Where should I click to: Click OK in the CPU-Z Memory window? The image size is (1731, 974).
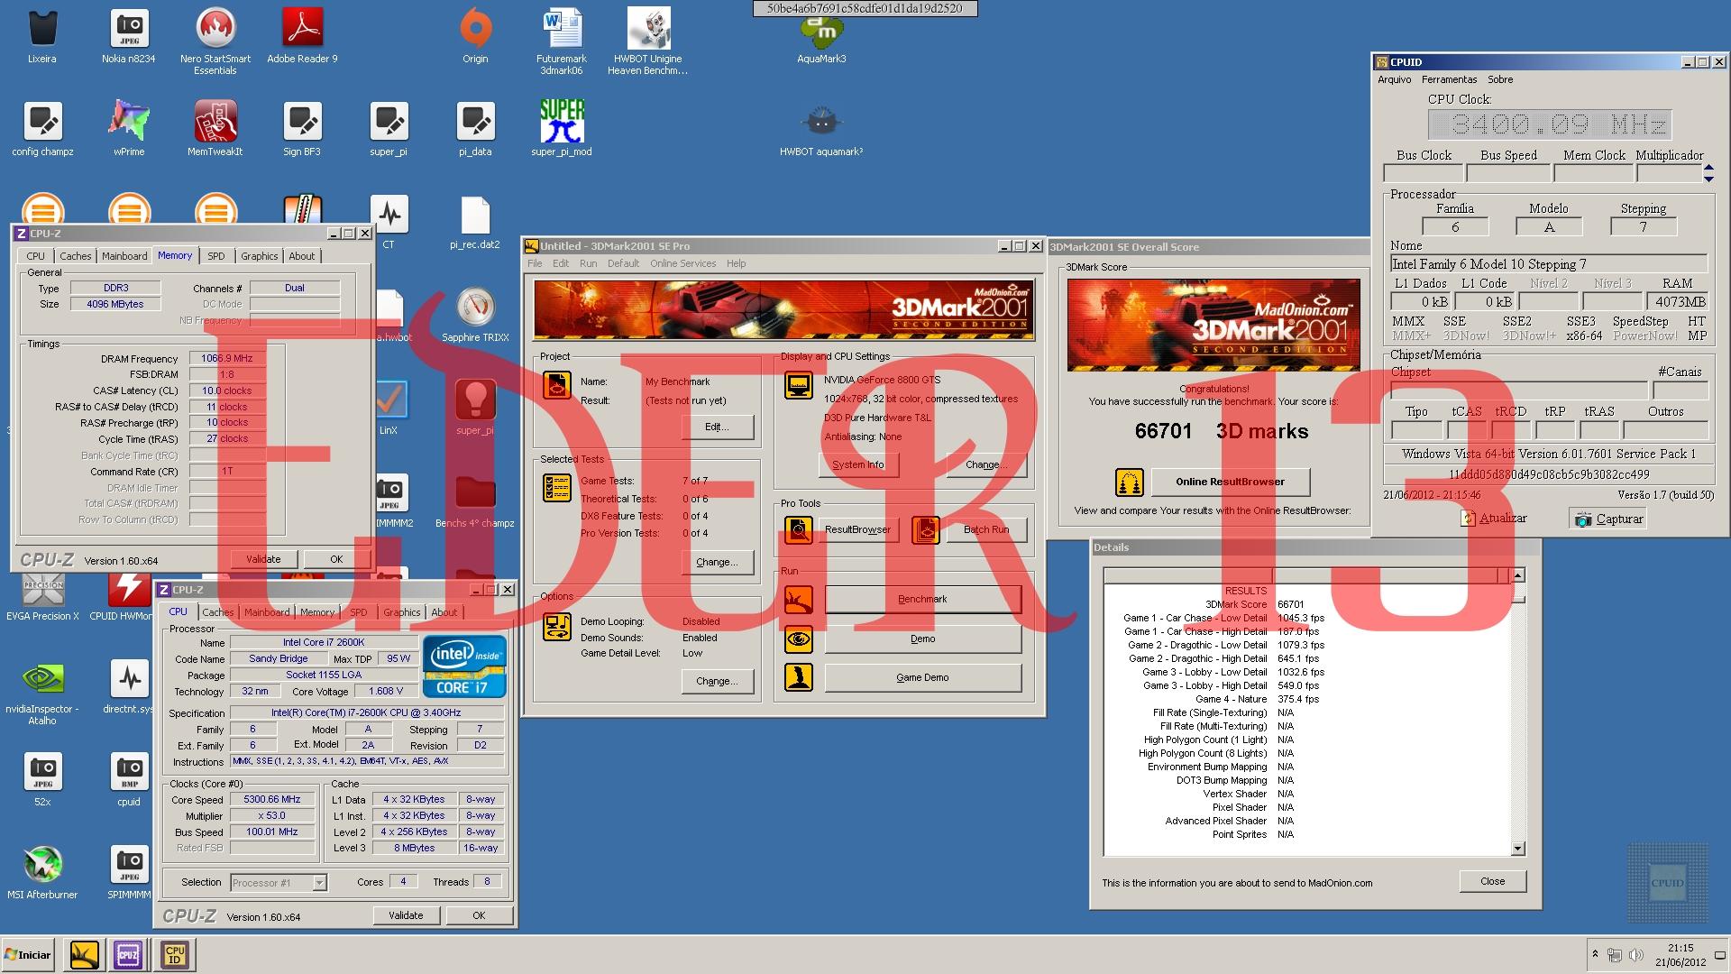point(336,559)
